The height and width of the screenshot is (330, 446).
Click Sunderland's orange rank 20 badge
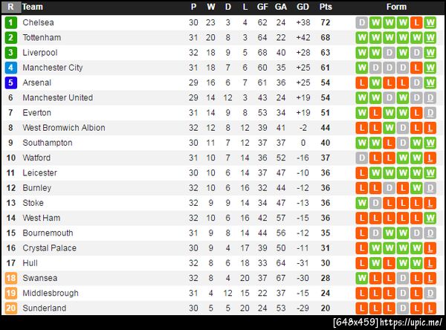10,308
